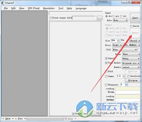Enable the Sharpness checkbox

pos(106,85)
